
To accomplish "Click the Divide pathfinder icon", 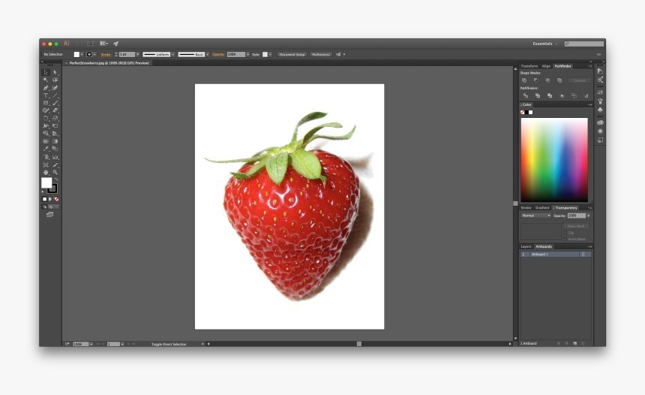I will [525, 95].
